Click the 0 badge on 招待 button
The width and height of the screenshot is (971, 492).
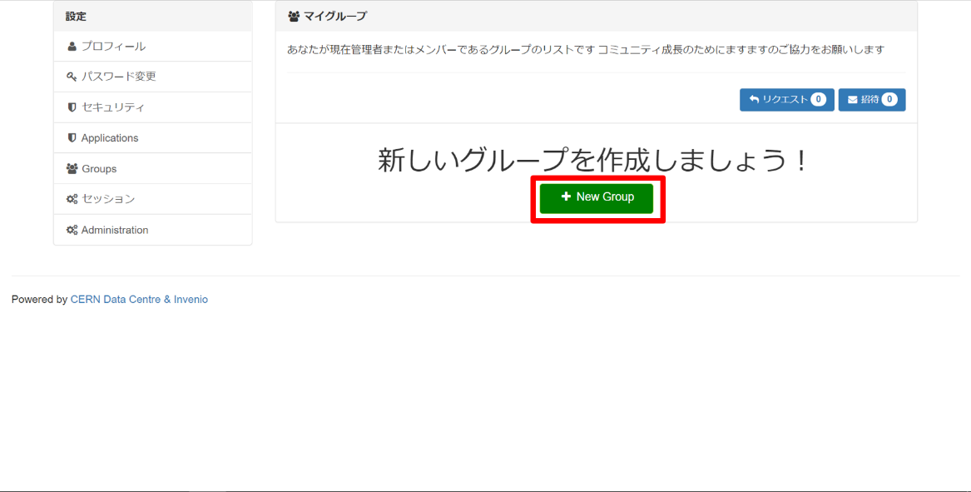click(889, 100)
